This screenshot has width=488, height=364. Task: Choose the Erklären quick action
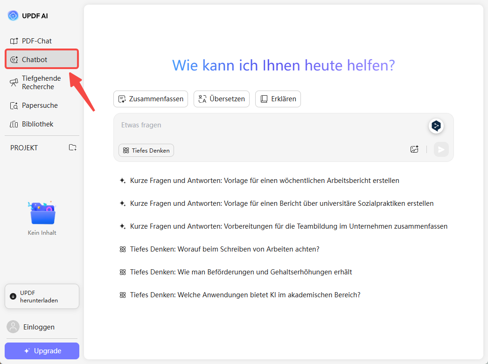(278, 98)
